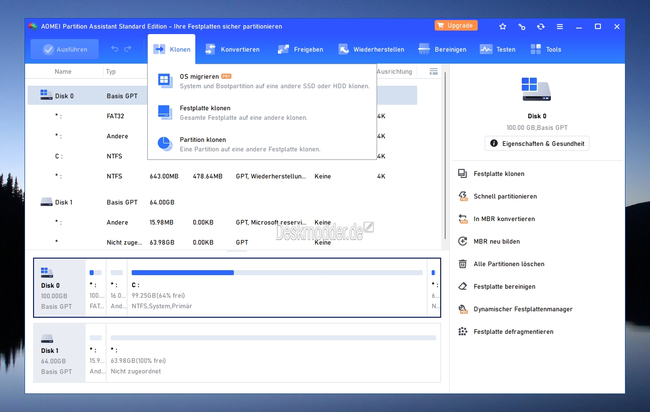Click the orange Upgrade button
650x412 pixels.
(456, 26)
